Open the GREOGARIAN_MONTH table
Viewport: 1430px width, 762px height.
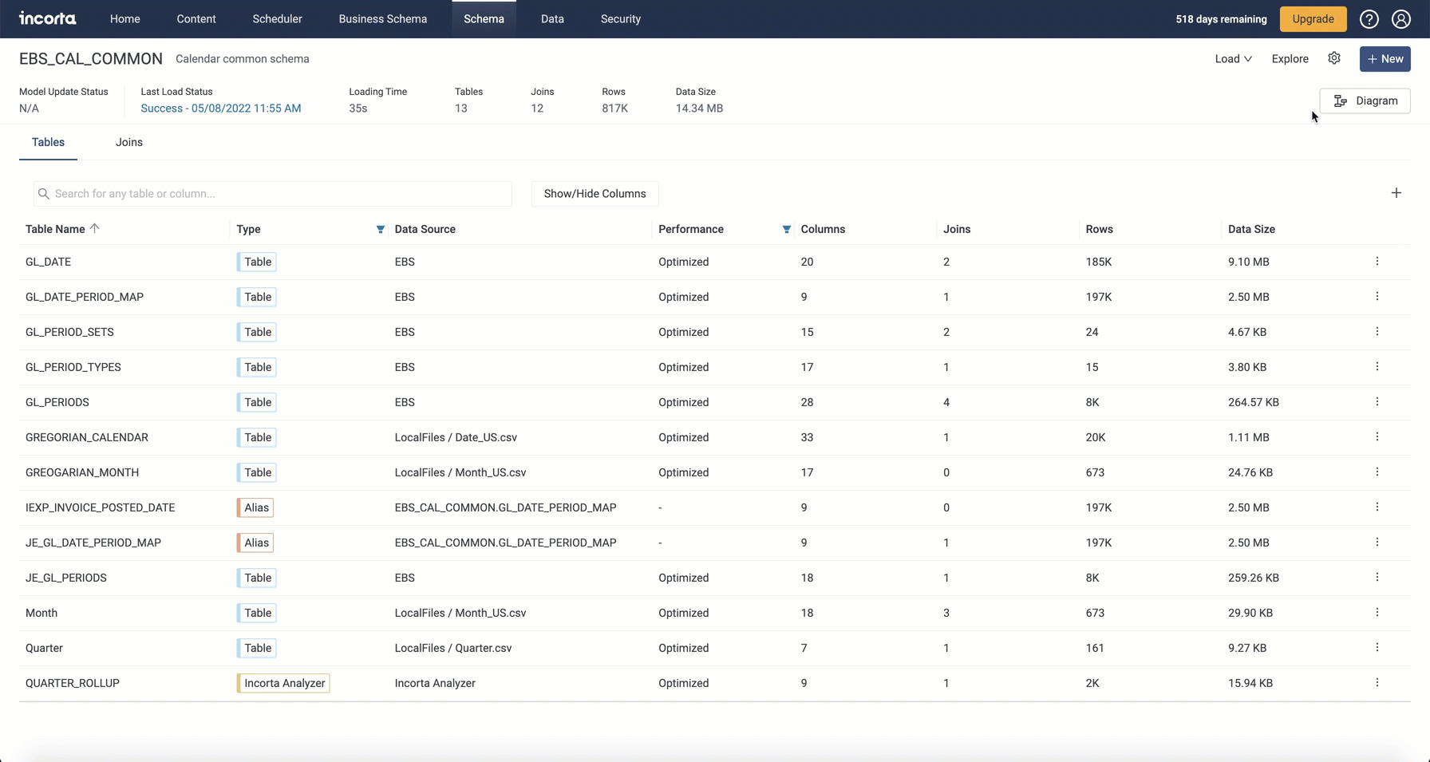click(82, 472)
